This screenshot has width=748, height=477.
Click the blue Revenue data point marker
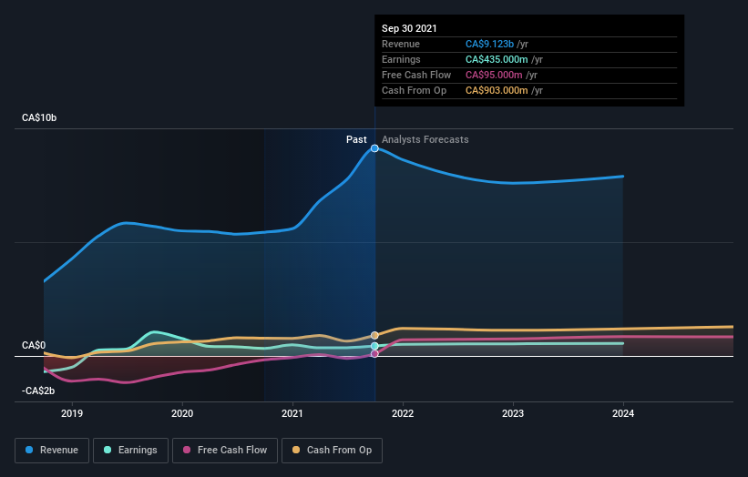click(374, 148)
